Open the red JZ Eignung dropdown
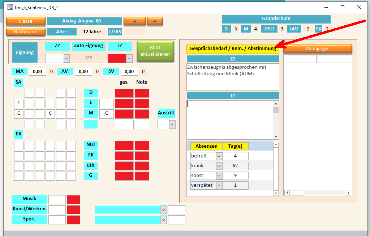The image size is (370, 236). pos(129,58)
